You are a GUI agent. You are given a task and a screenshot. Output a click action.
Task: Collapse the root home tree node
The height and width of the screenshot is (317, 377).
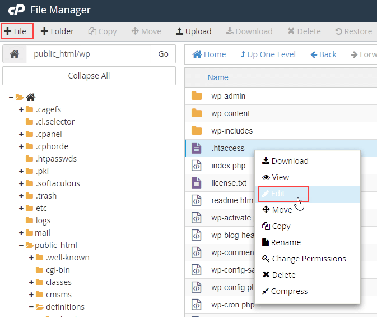point(11,97)
